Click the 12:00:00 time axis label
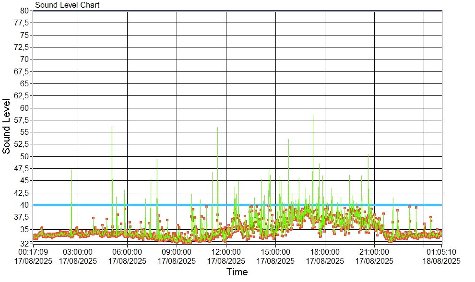 click(226, 252)
